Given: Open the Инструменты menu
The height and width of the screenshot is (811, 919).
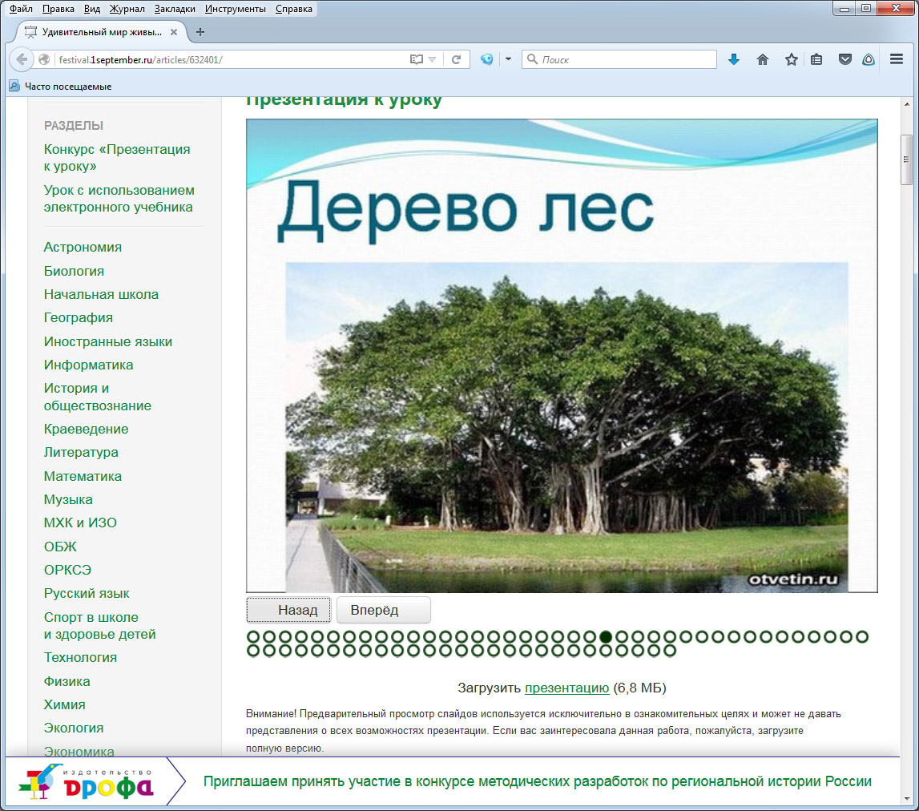Looking at the screenshot, I should [236, 9].
